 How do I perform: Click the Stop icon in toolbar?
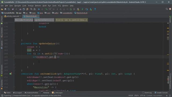[74, 9]
